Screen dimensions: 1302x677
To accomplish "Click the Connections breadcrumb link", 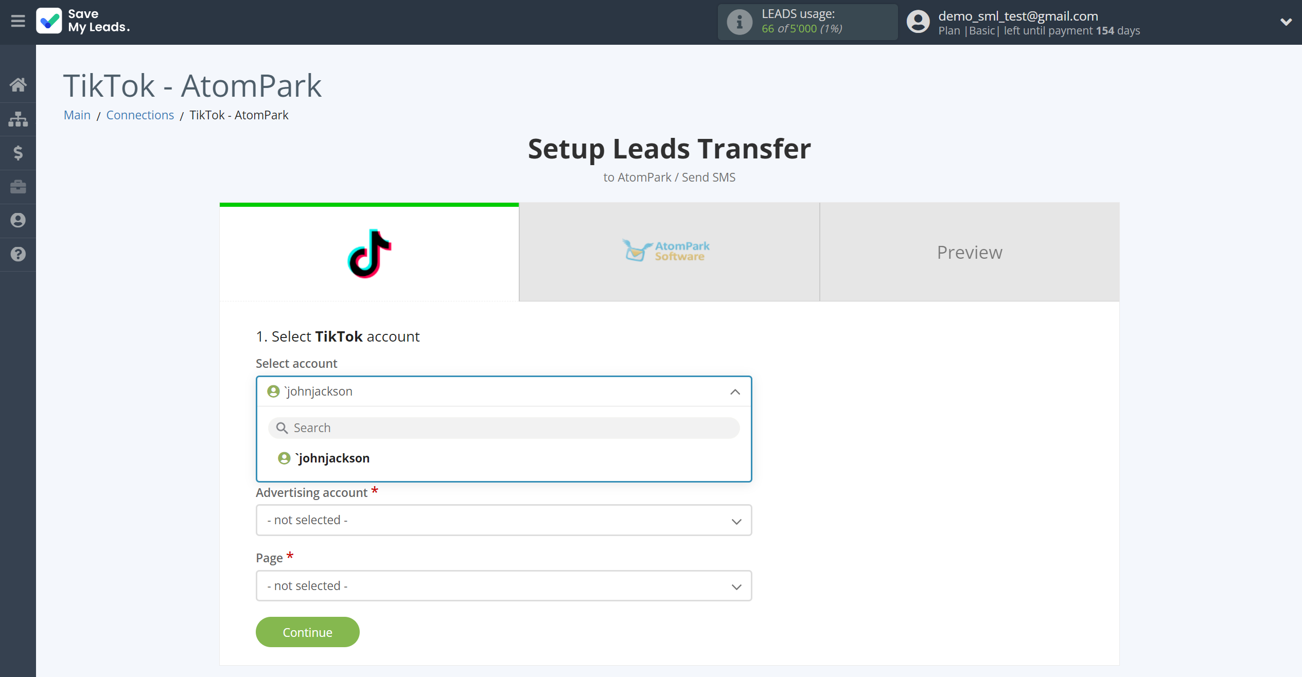I will pos(140,115).
